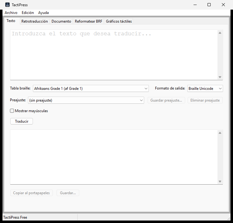This screenshot has width=233, height=223.
Task: Click the Guardar... button
Action: [x=68, y=193]
